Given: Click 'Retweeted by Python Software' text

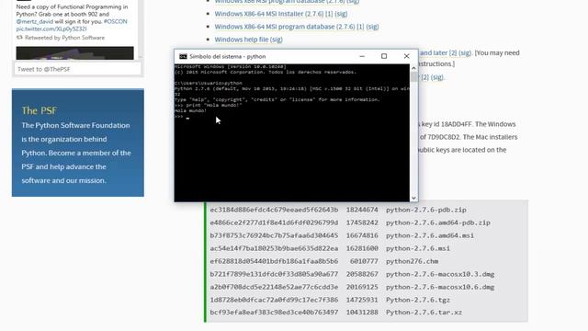Looking at the screenshot, I should click(x=64, y=38).
